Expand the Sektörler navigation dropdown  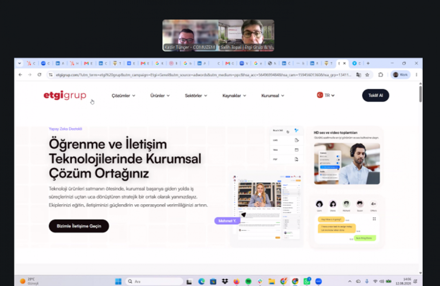[196, 96]
